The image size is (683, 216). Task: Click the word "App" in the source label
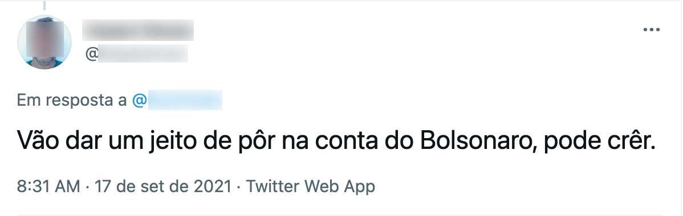[x=359, y=188]
